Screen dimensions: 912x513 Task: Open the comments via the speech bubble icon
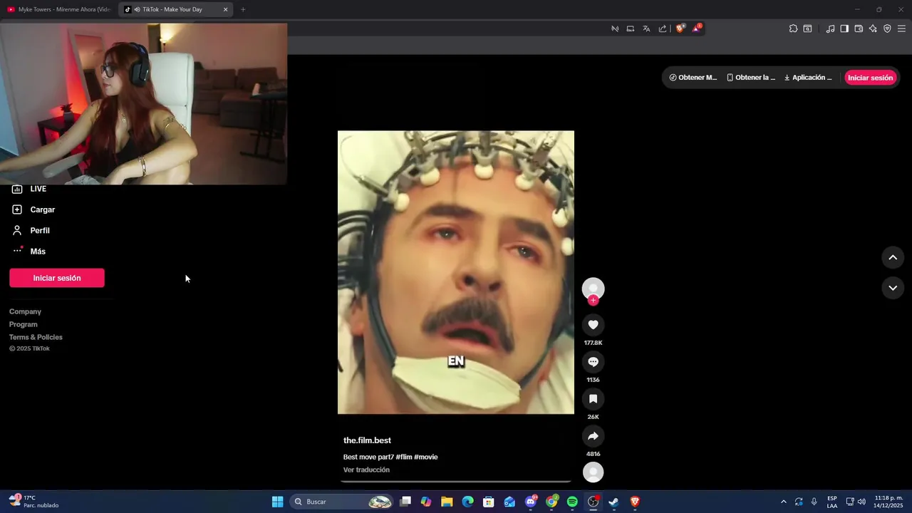(x=593, y=362)
